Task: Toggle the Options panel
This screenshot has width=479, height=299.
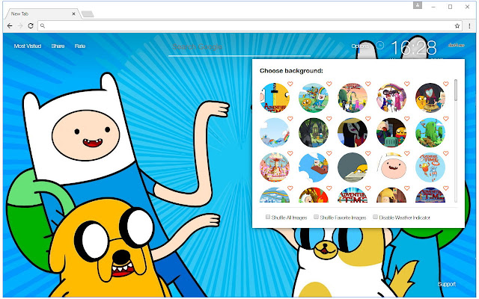Action: pos(360,46)
